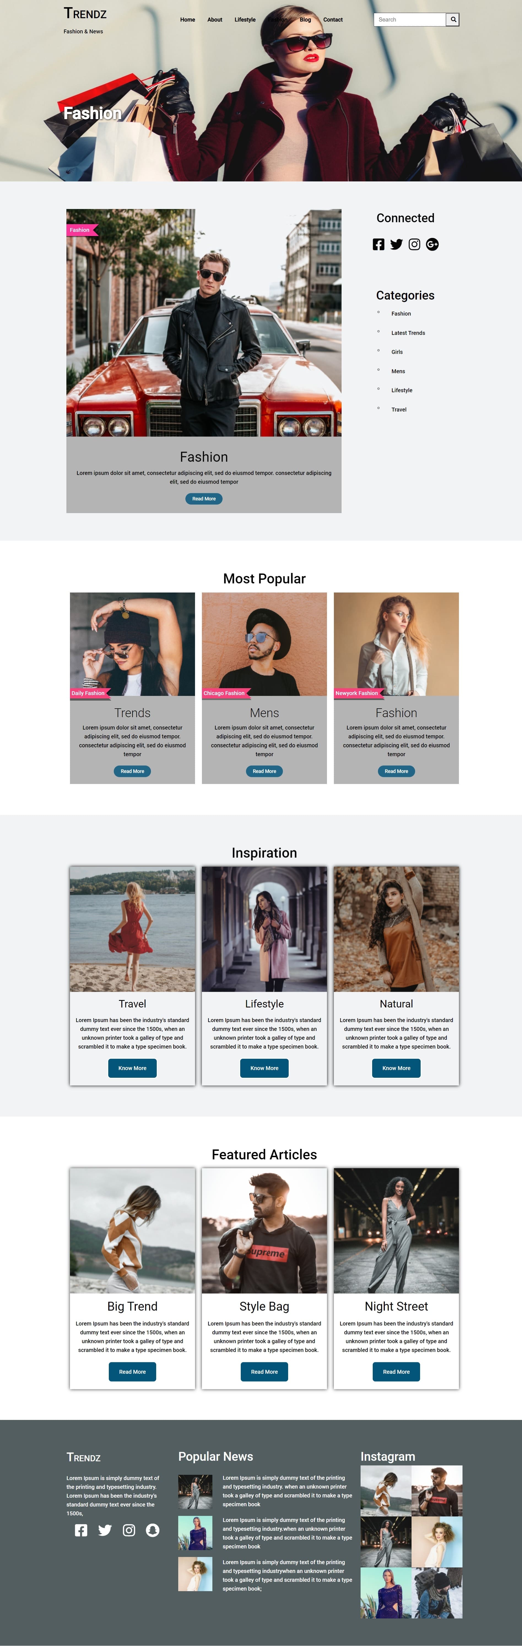Go to the Contact page
522x1646 pixels.
(x=332, y=20)
